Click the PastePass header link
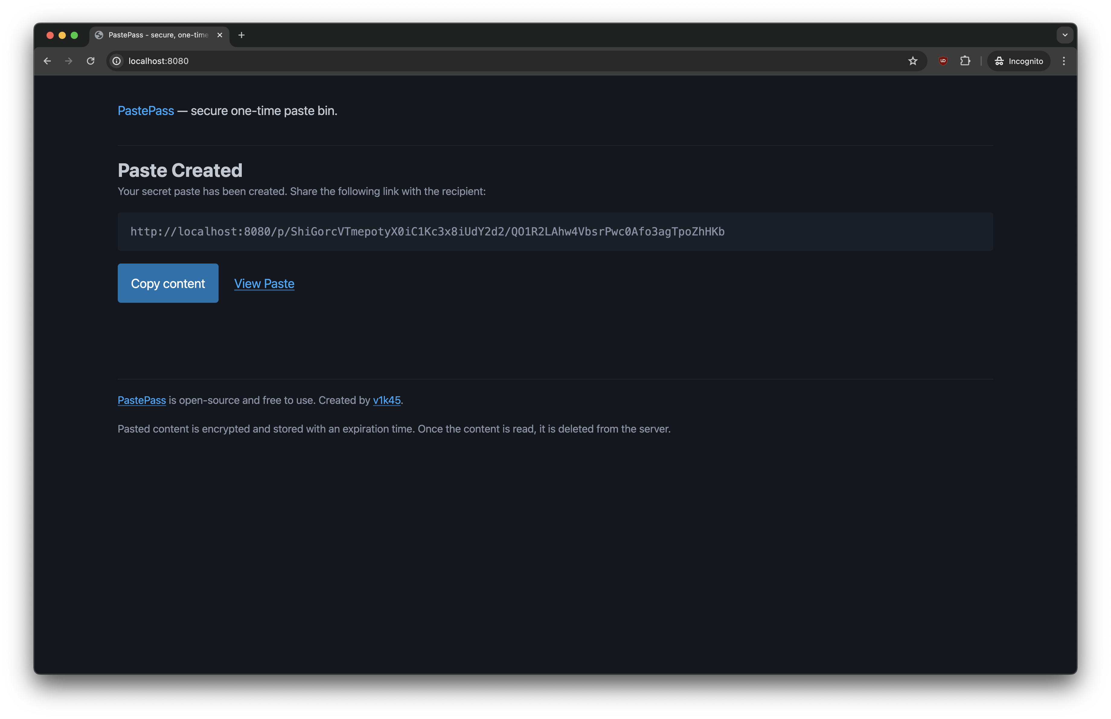This screenshot has height=719, width=1111. pyautogui.click(x=146, y=111)
